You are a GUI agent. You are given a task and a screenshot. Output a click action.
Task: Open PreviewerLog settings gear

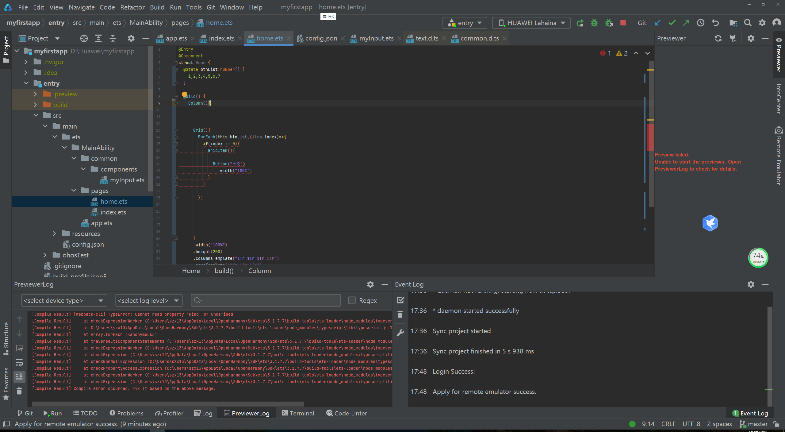pos(370,284)
